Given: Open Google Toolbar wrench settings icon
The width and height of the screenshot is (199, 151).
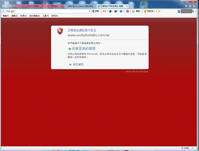Looking at the screenshot, I should pyautogui.click(x=193, y=11).
